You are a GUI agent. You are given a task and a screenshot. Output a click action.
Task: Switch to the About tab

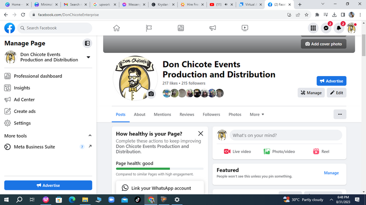[139, 114]
